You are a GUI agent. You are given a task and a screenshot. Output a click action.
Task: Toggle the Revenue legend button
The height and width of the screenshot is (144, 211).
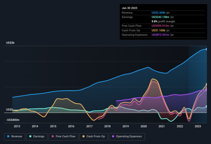(x=15, y=137)
